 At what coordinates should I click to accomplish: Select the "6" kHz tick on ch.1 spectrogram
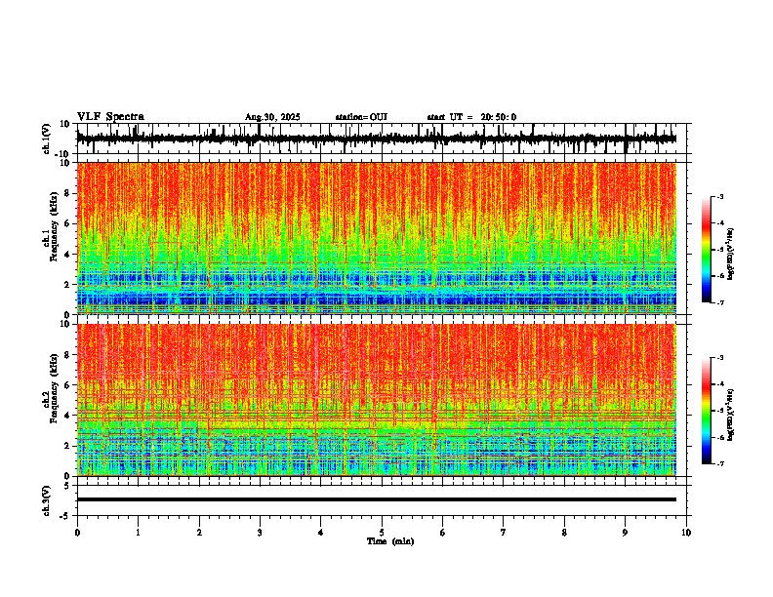pos(68,223)
